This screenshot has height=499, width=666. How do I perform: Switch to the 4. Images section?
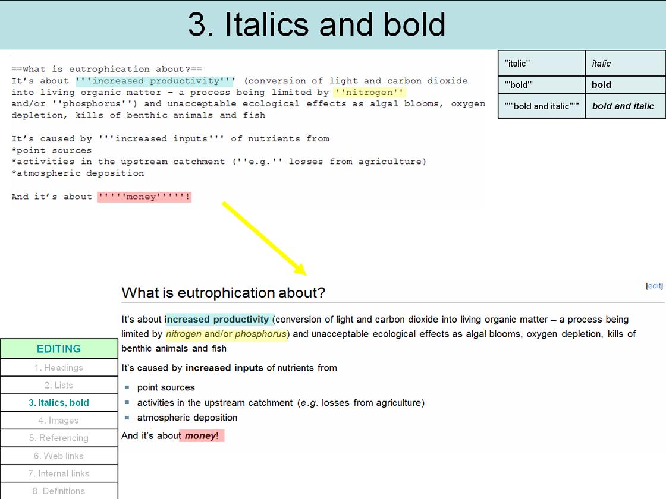(59, 421)
